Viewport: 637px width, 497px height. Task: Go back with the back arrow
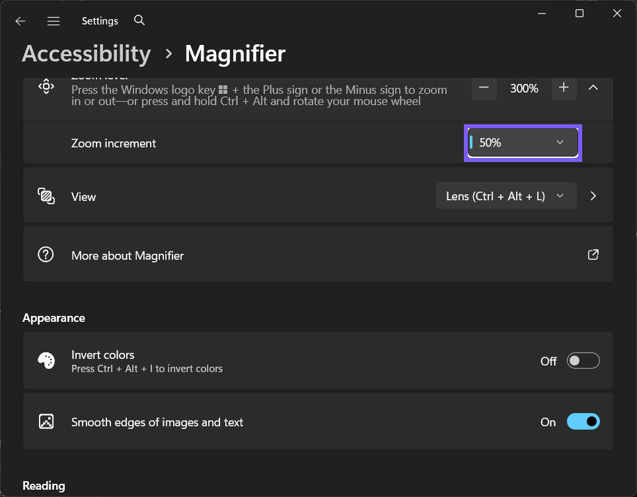(x=20, y=20)
